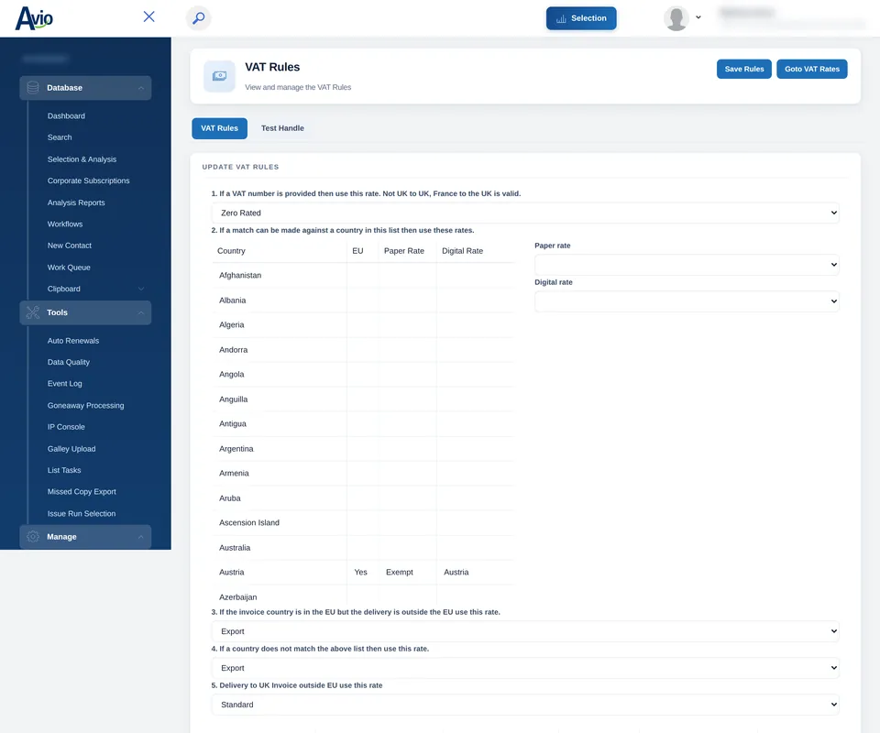The image size is (880, 733).
Task: Open the Zero Rated rate dropdown
Action: pyautogui.click(x=524, y=213)
